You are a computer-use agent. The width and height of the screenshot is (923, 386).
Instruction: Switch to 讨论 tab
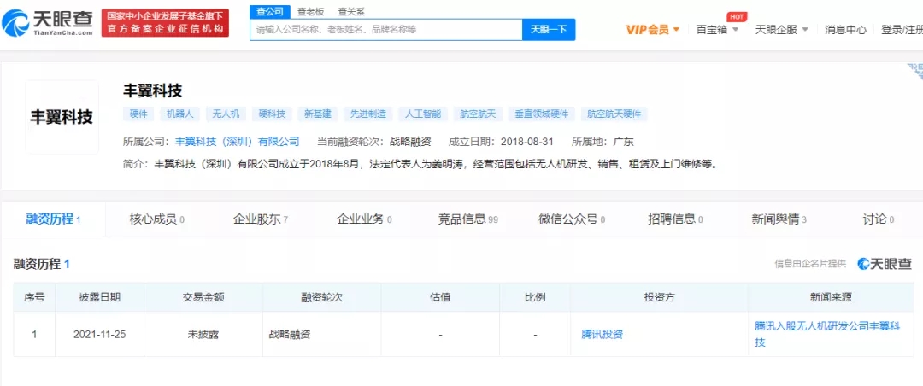click(879, 219)
